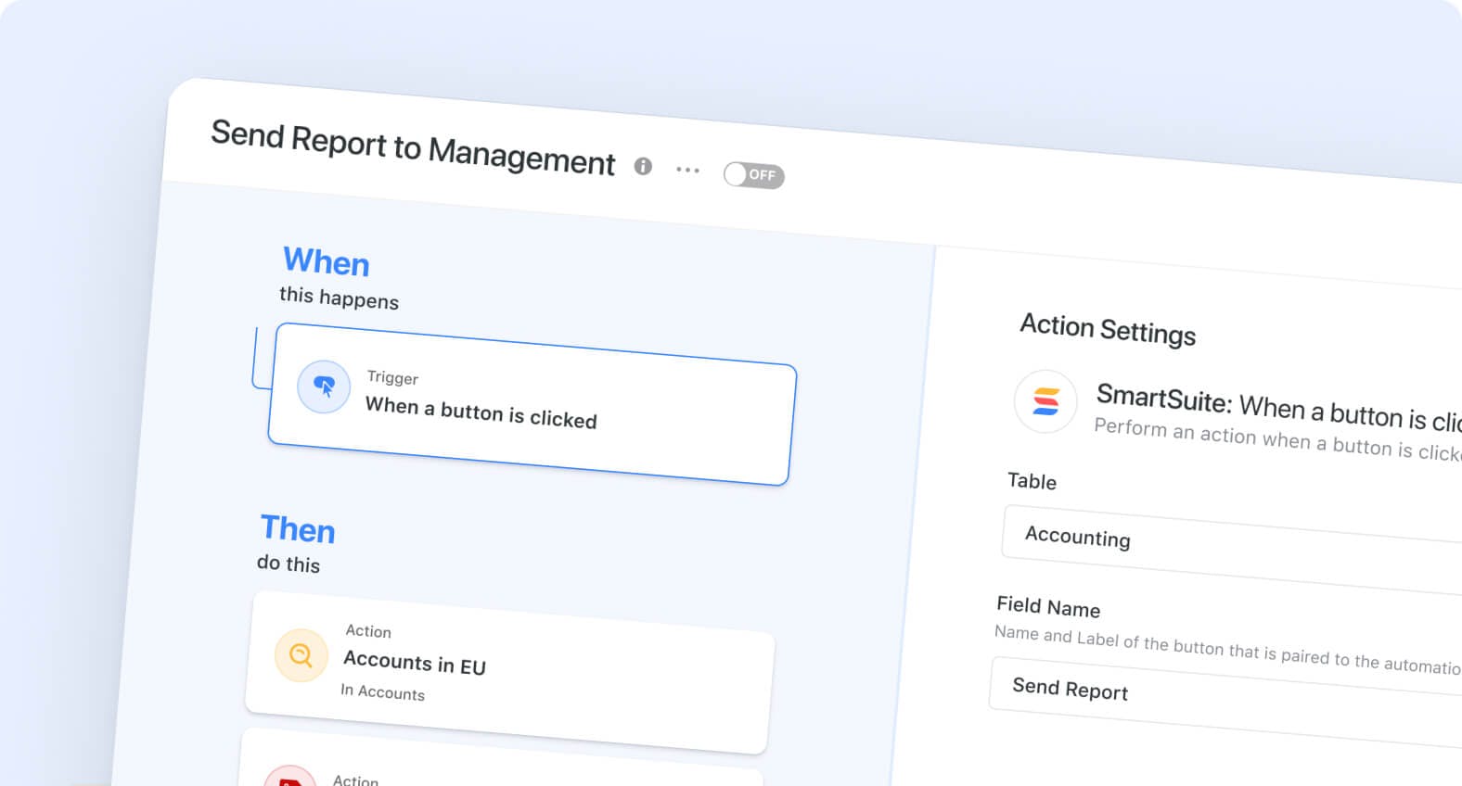
Task: Click the 'do this' subtitle text
Action: (289, 563)
